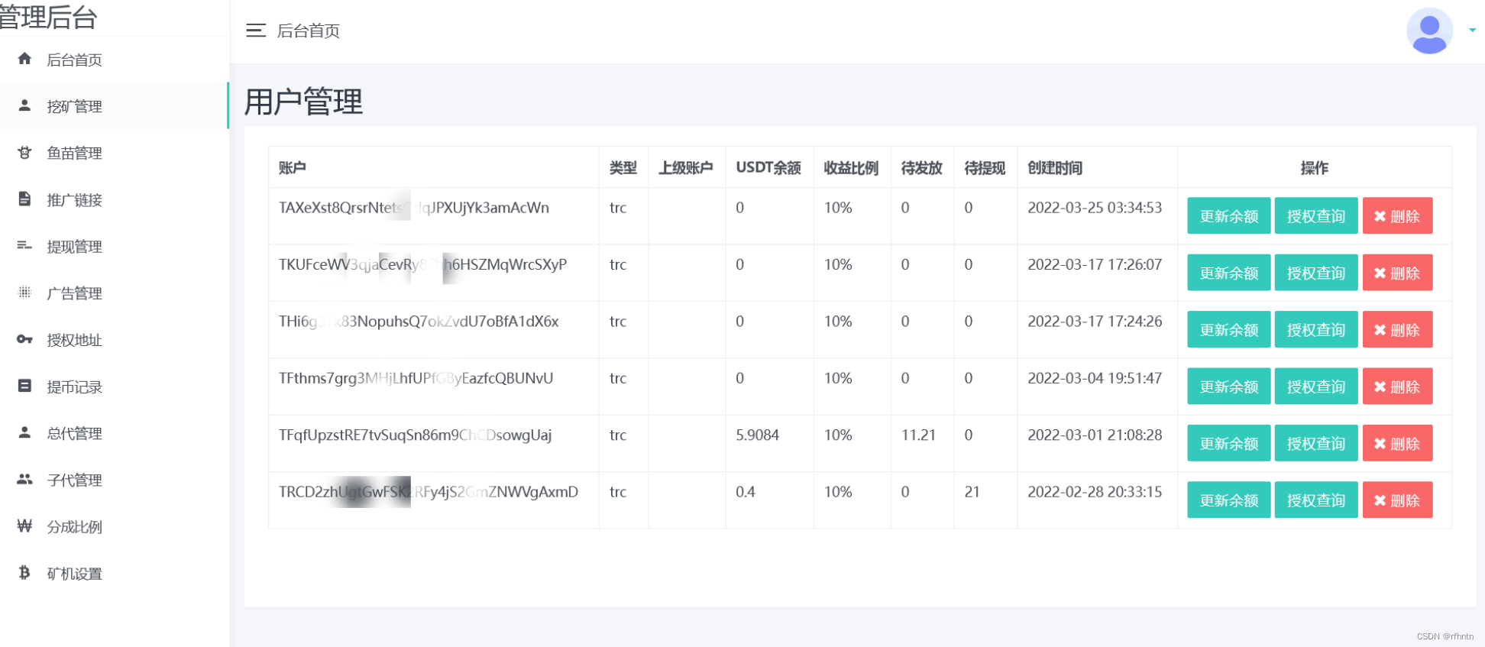Click the bitcoin icon beside 矿机设置
Image resolution: width=1485 pixels, height=647 pixels.
24,572
